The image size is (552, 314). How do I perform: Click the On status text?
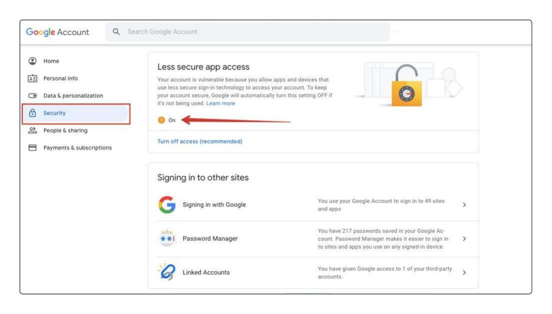coord(172,120)
